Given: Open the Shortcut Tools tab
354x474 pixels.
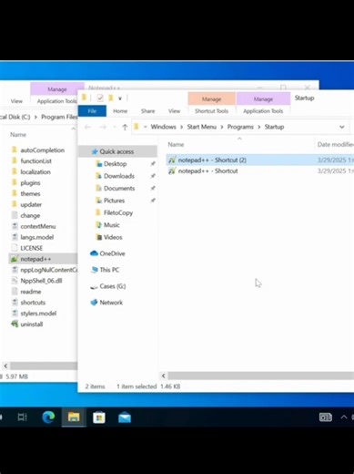Looking at the screenshot, I should pos(211,111).
